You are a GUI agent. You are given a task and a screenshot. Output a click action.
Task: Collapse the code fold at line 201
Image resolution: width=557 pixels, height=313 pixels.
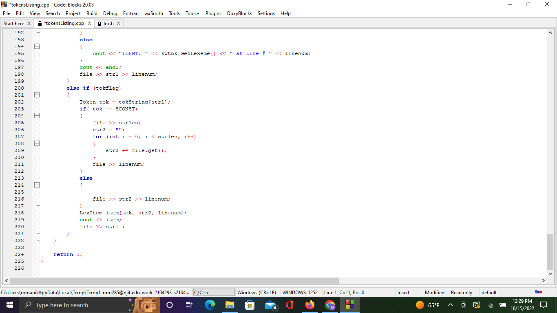(37, 95)
